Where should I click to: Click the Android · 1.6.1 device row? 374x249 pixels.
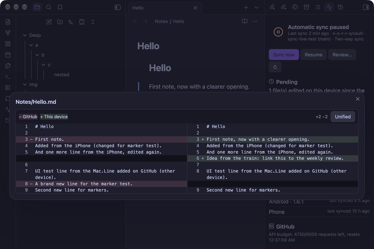pyautogui.click(x=319, y=201)
